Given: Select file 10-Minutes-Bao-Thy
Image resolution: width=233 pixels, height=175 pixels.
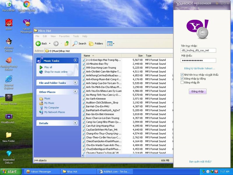Looking at the screenshot, I should click(x=97, y=64).
